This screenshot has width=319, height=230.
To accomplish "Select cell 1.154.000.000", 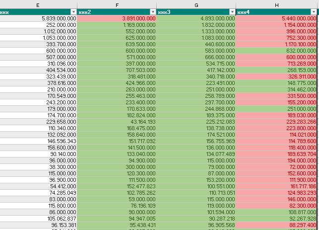I will coord(276,25).
